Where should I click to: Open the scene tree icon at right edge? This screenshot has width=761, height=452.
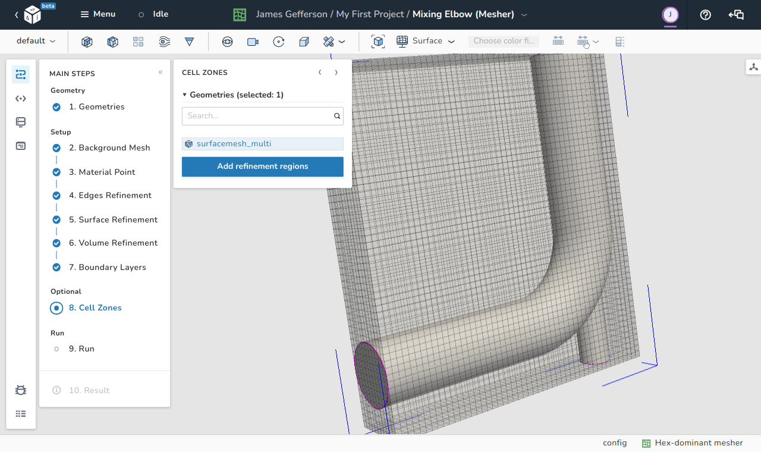(753, 67)
